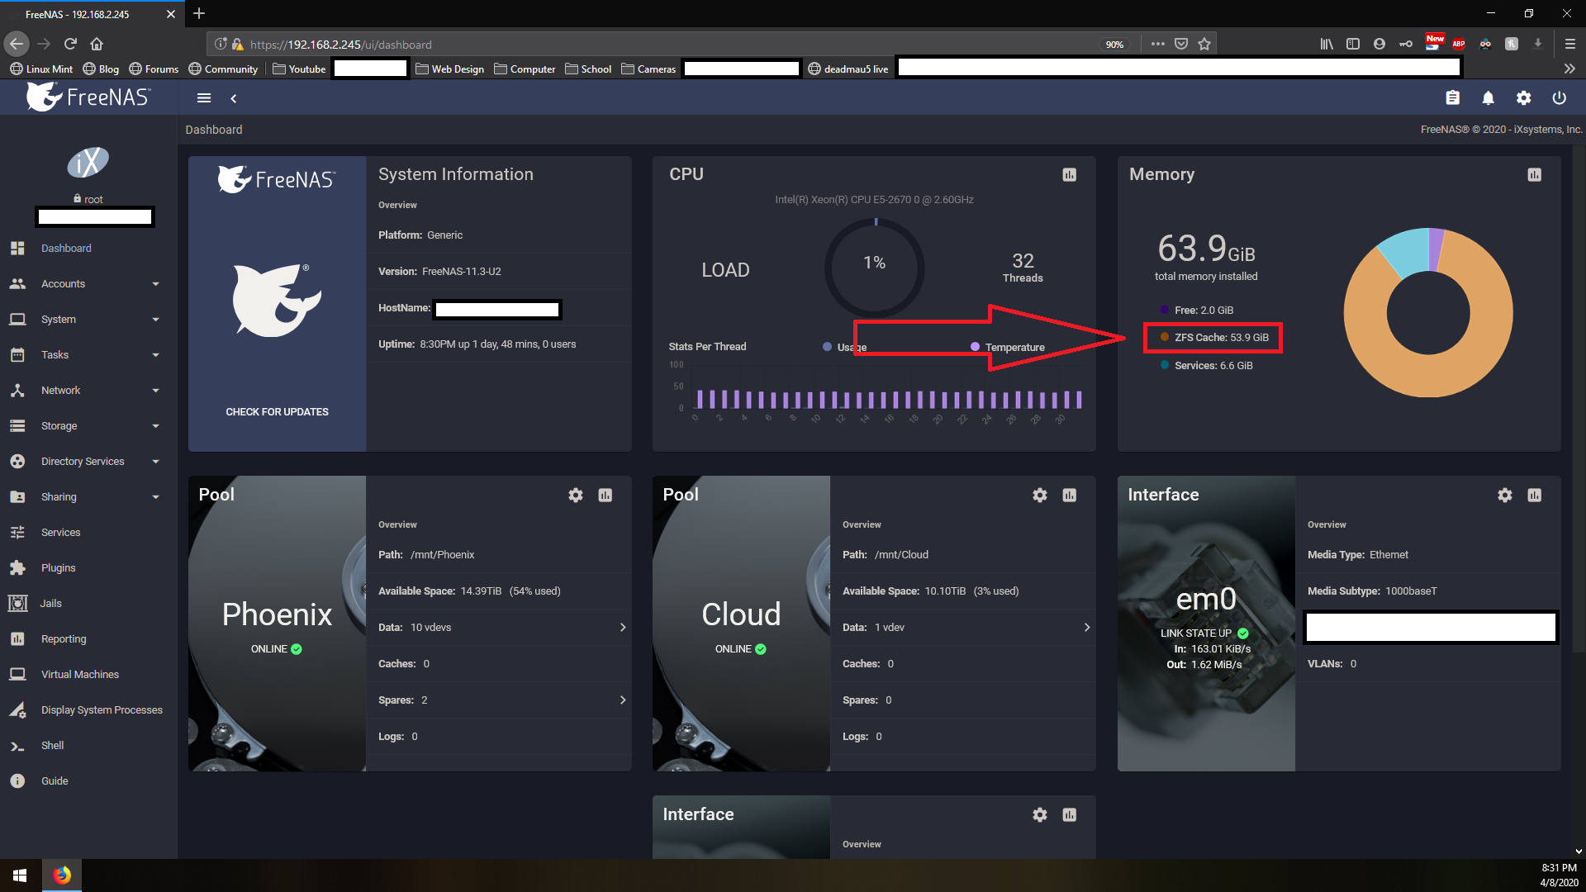Expand the Accounts menu
The width and height of the screenshot is (1586, 892).
(x=88, y=283)
